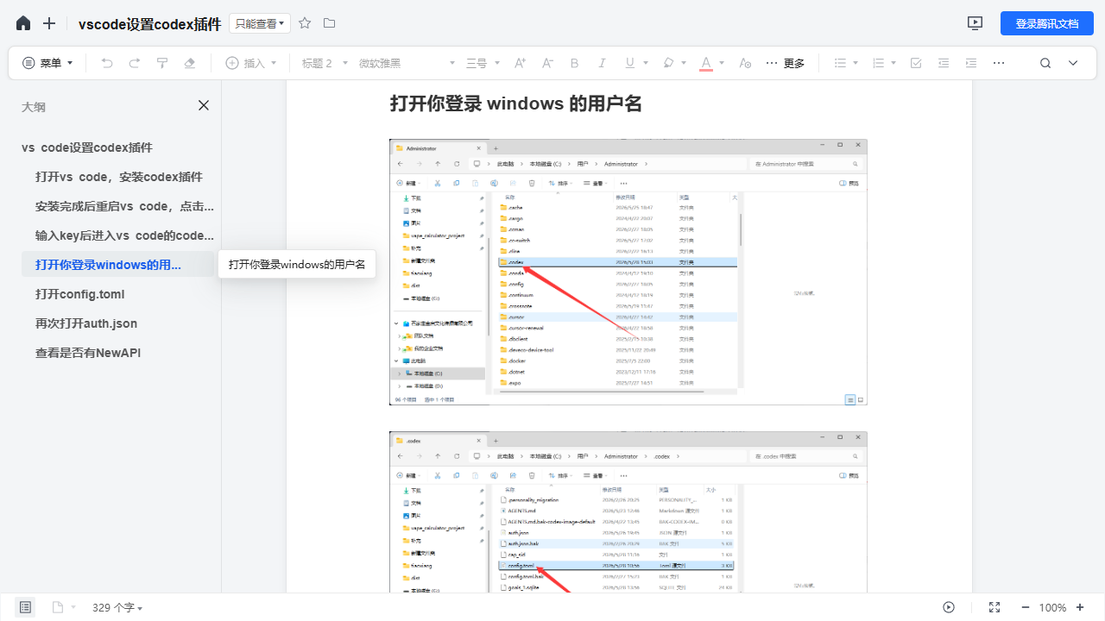
Task: Open the 三号 font size dropdown
Action: [483, 63]
